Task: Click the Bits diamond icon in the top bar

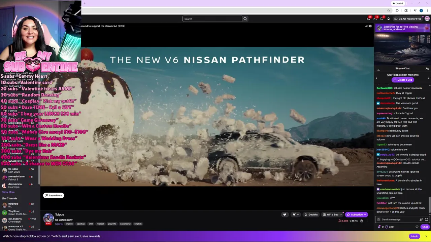Action: (389, 19)
